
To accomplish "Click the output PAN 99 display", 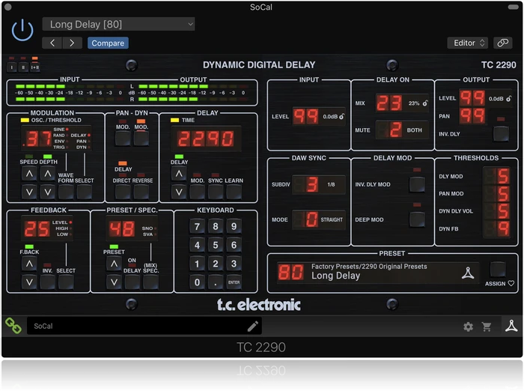I will (x=472, y=116).
